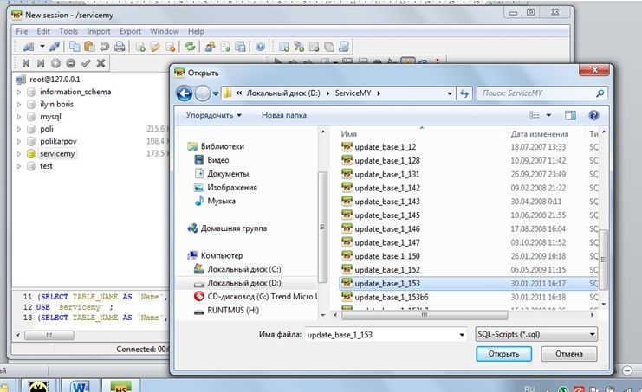
Task: Open the SQL-Scripts file type dropdown
Action: [537, 334]
